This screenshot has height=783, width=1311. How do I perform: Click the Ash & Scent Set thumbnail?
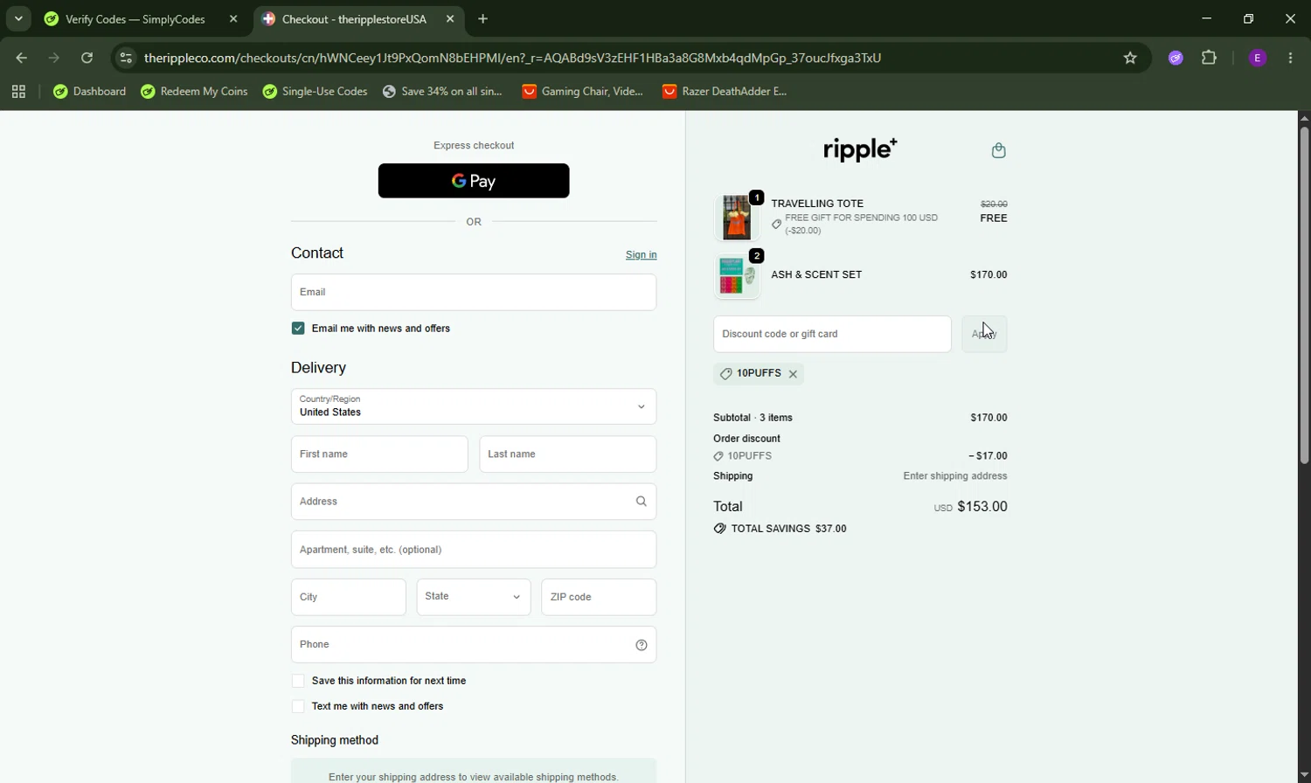[737, 276]
